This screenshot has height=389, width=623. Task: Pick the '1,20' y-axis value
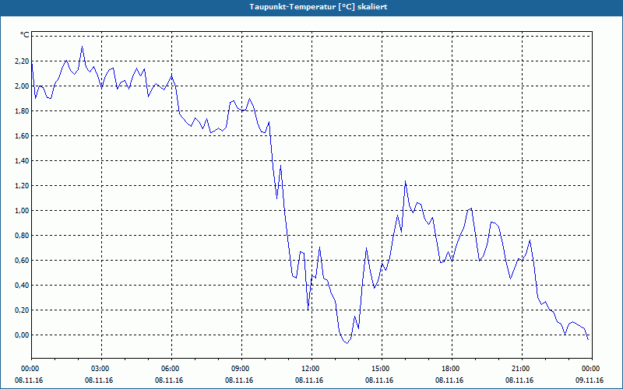coord(23,186)
